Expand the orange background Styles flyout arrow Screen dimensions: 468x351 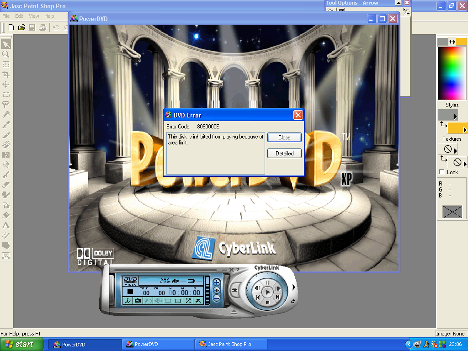tap(465, 130)
